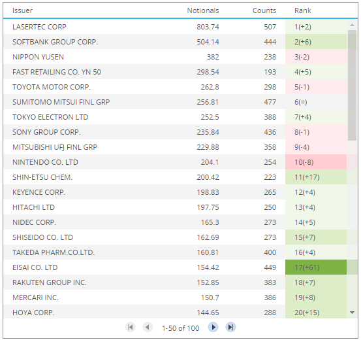Click the scrollbar down arrow
This screenshot has height=340, width=361.
click(352, 313)
